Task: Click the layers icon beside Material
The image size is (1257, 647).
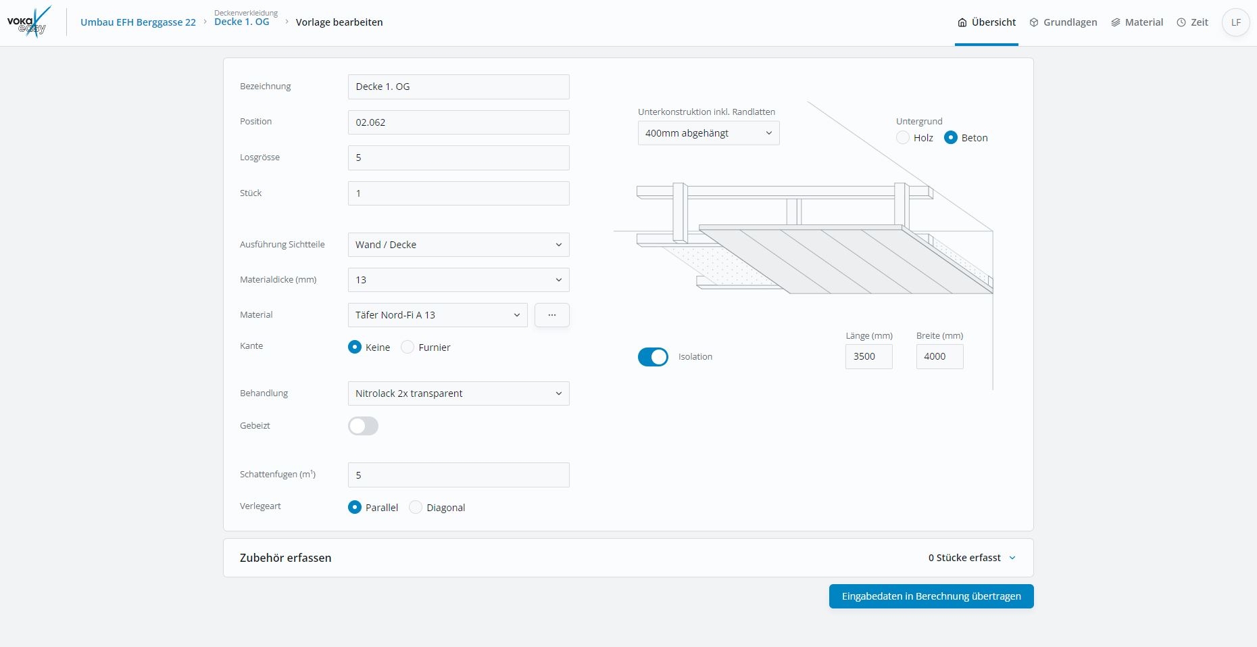Action: click(1116, 22)
